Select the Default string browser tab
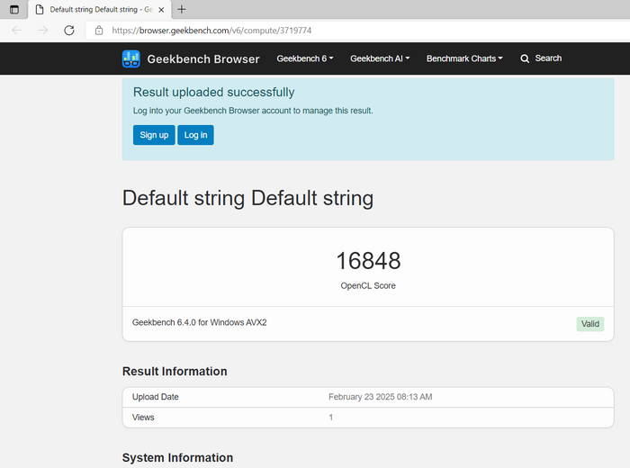 94,9
